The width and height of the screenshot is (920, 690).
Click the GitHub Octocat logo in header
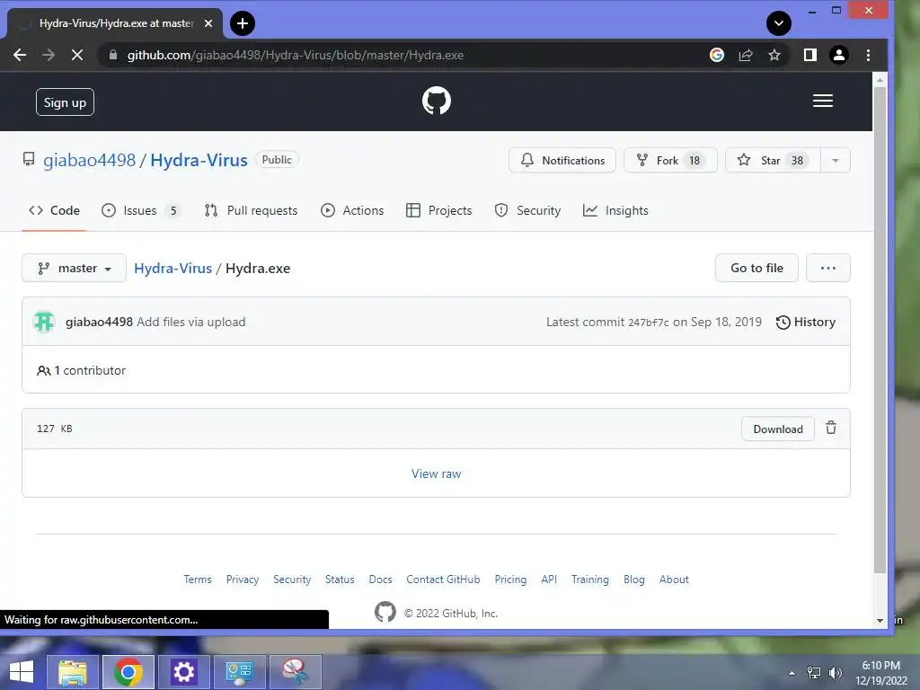pyautogui.click(x=436, y=101)
